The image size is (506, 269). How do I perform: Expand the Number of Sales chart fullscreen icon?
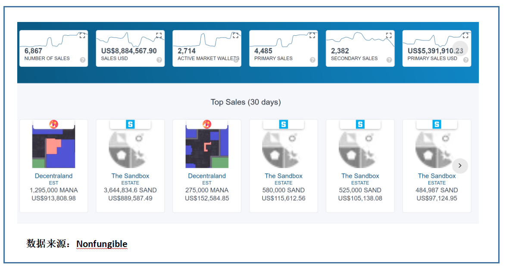(82, 35)
